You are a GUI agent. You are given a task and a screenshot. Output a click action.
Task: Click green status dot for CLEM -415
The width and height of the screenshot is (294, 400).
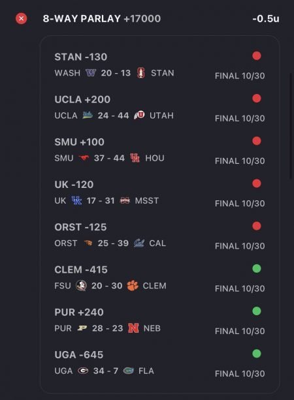[x=257, y=268]
